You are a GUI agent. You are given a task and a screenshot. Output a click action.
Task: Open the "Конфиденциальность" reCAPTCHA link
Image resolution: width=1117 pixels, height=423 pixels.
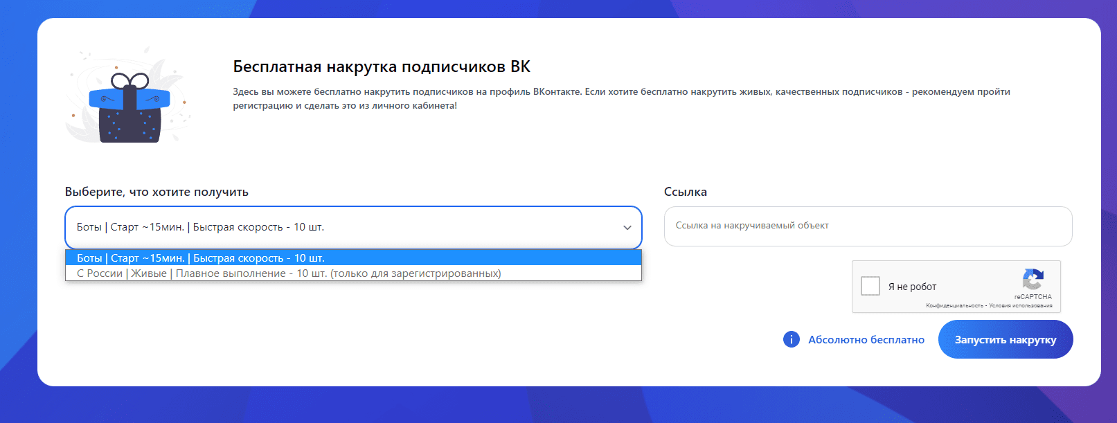point(954,305)
